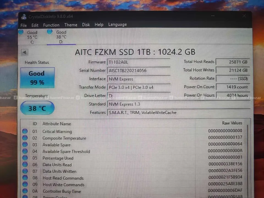Click the D: drive blue status icon
Screen dimensions: 264x198
click(x=50, y=31)
